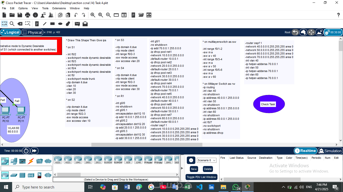Viewport: 343px width, 192px height.
Task: Add a complex PDU with the open envelope
Action: click(x=85, y=24)
